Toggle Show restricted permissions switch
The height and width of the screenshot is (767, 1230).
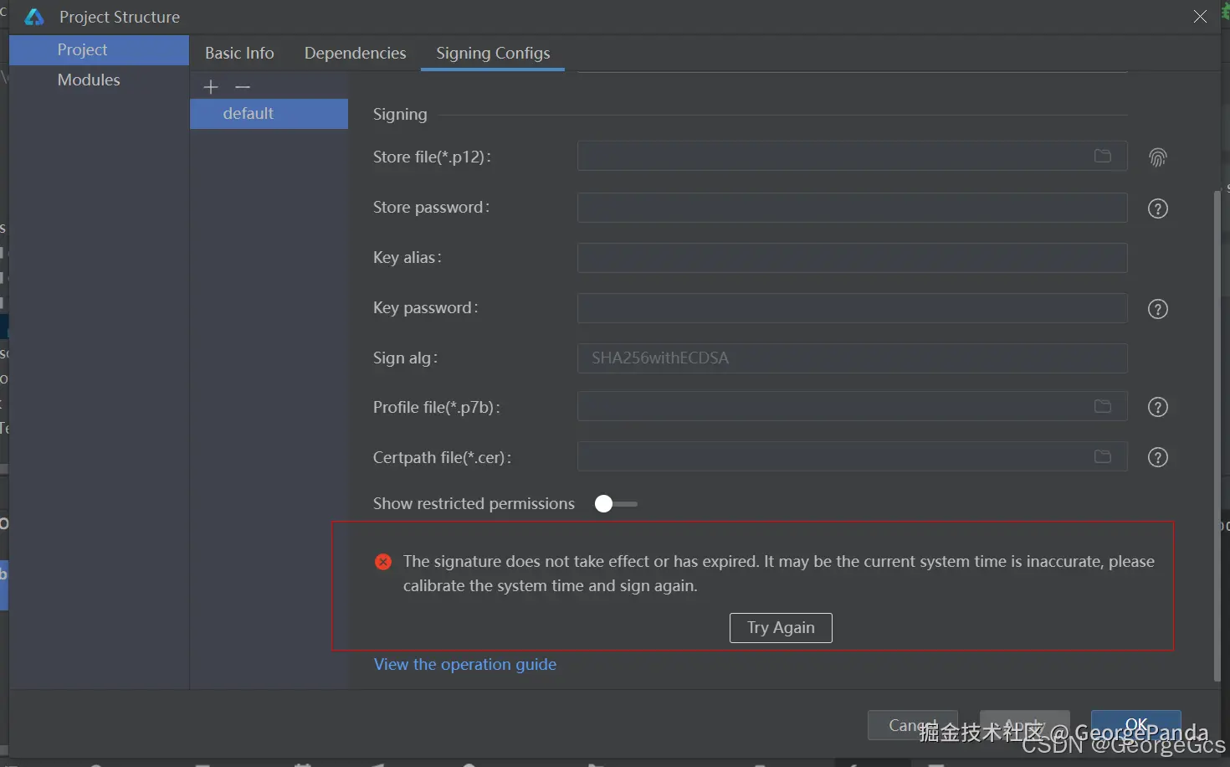[x=615, y=504]
